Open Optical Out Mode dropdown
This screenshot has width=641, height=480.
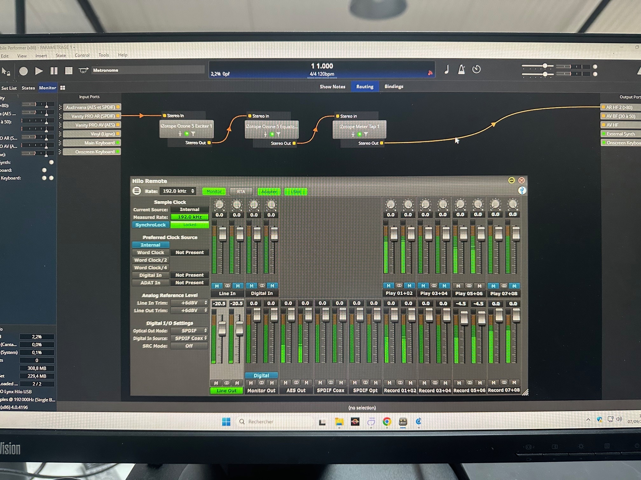[x=190, y=330]
